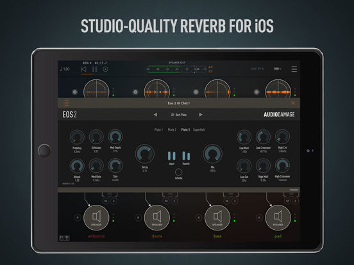Screen dimensions: 354x265
Task: Click the rewind-to-start transport button
Action: 84,69
